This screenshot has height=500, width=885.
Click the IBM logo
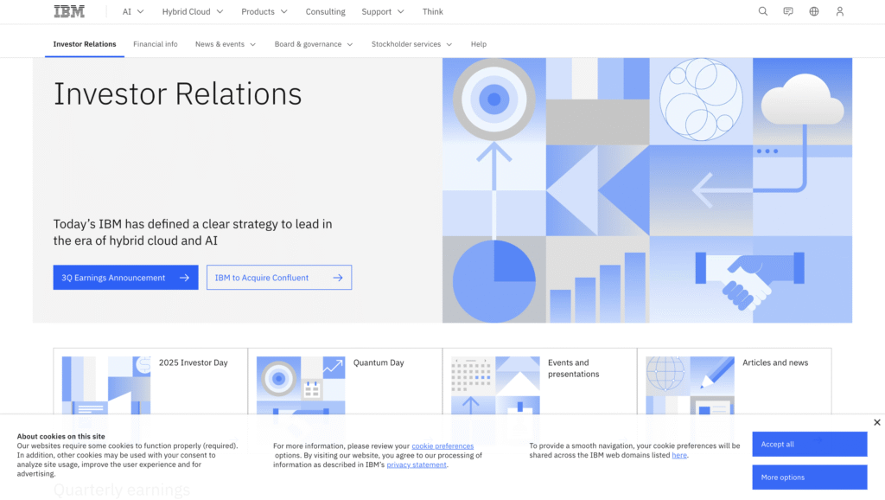click(69, 11)
